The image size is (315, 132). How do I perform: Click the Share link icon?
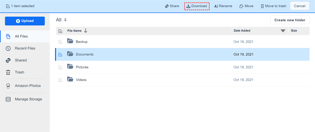click(x=167, y=6)
